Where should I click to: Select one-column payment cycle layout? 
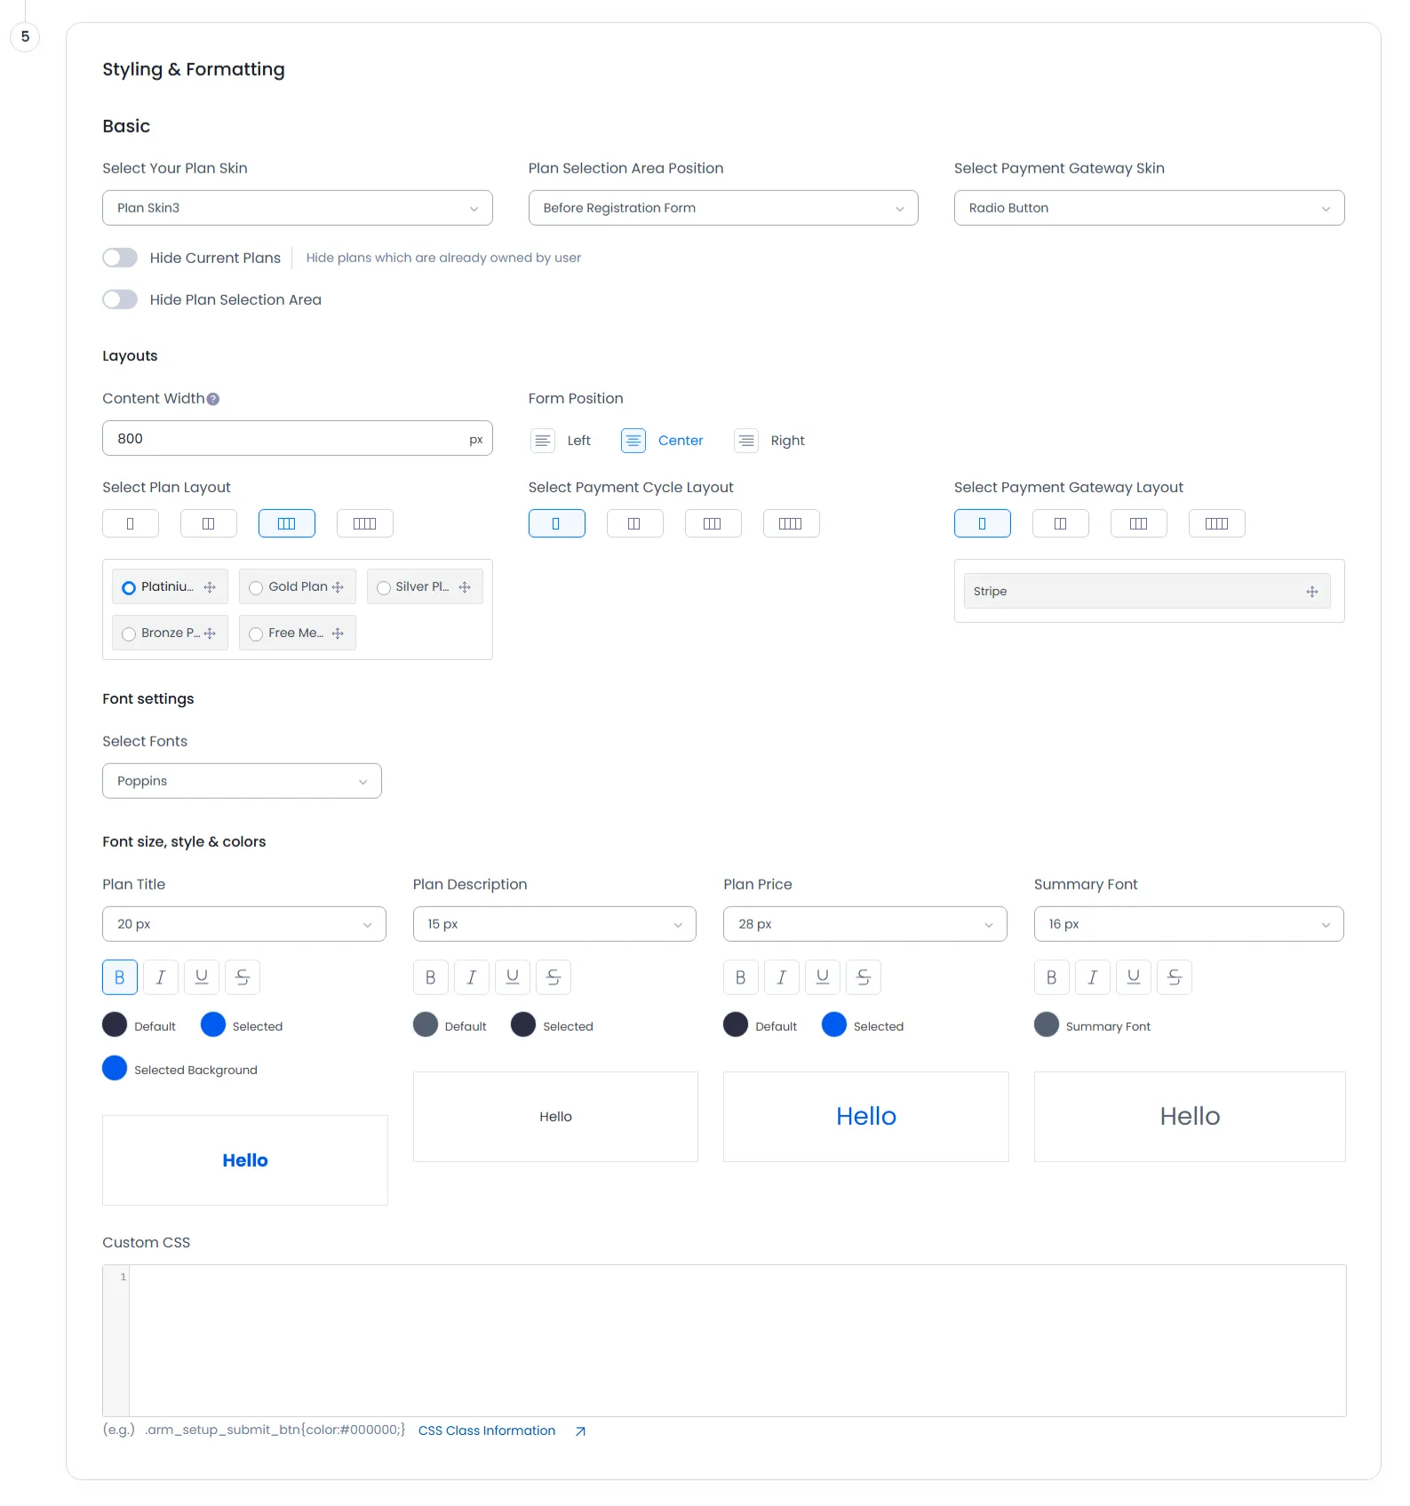[x=556, y=523]
